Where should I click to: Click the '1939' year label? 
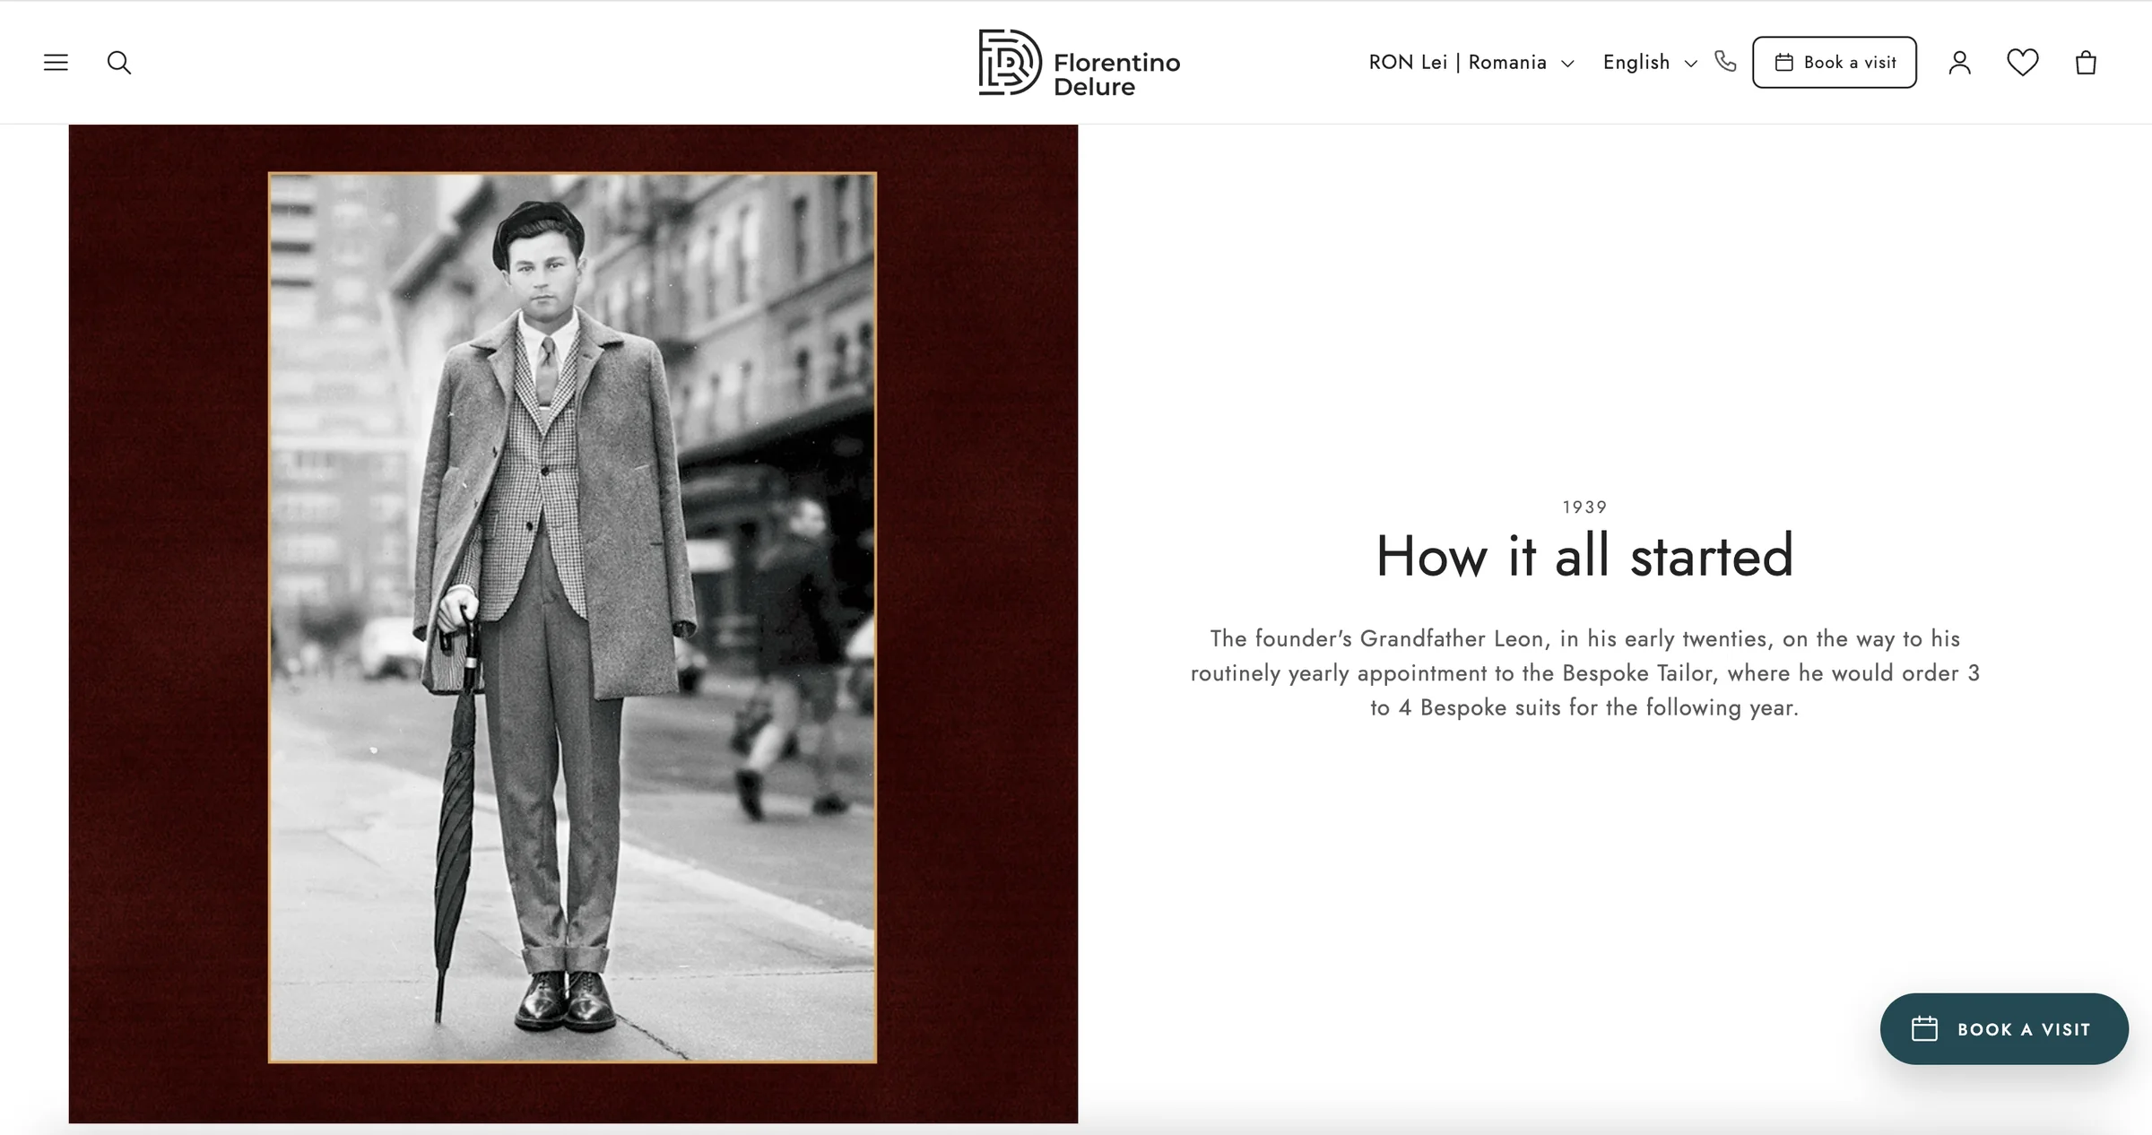1584,507
